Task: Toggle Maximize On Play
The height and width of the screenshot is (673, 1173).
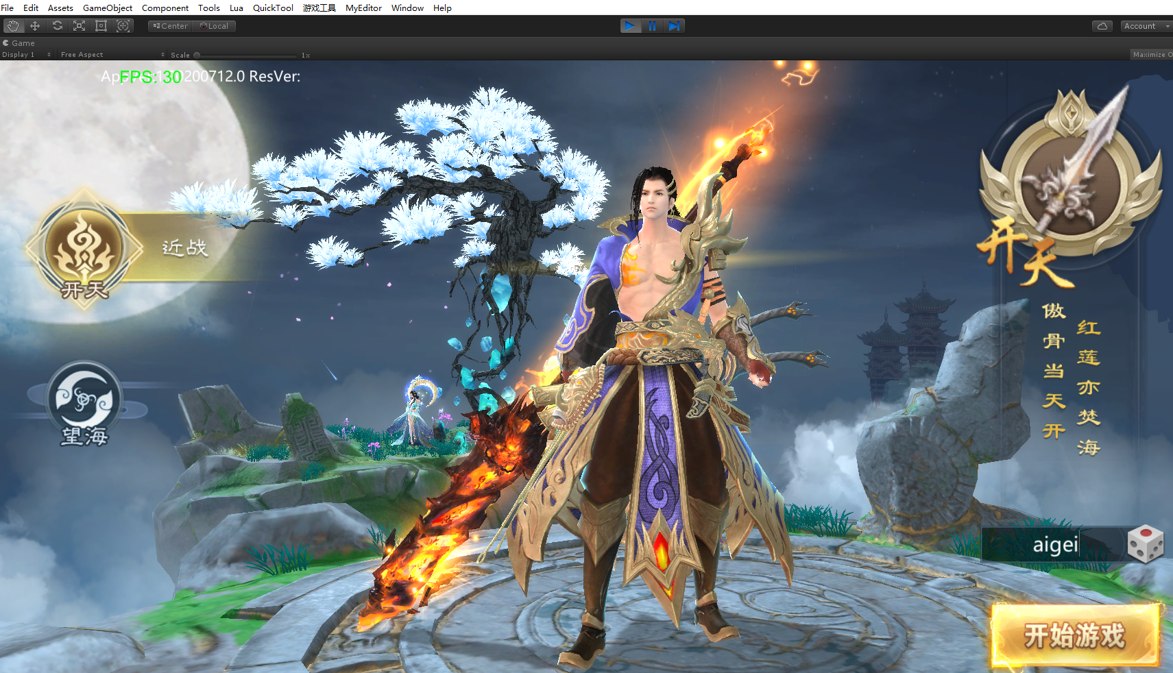Action: pyautogui.click(x=1152, y=55)
